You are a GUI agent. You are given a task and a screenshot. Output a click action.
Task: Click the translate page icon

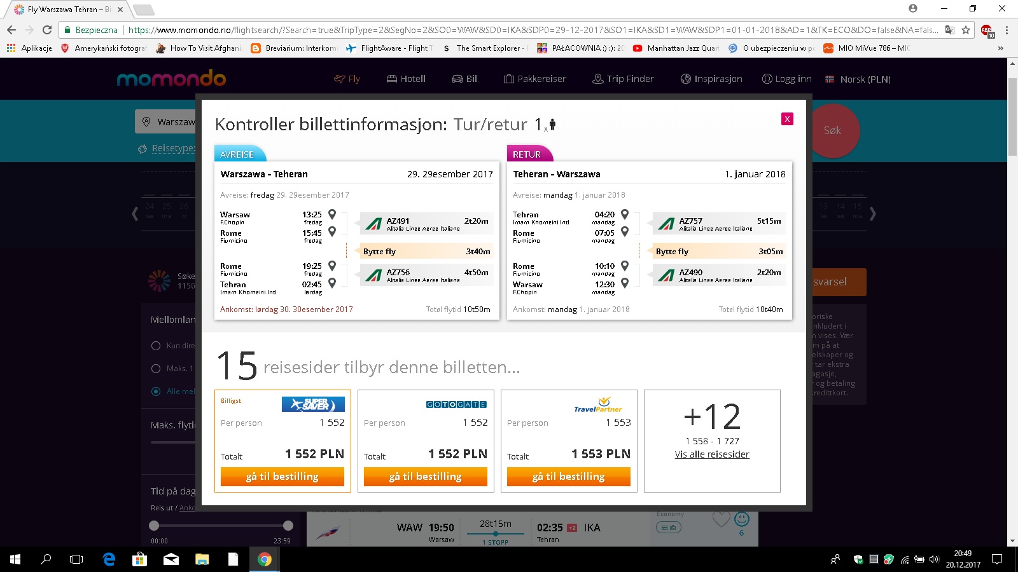950,30
